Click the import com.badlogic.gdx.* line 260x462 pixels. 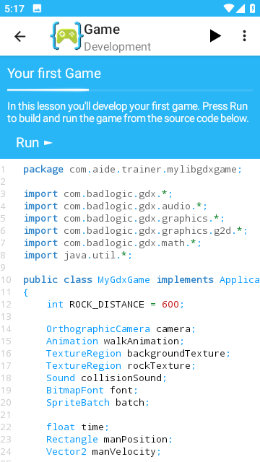click(x=98, y=194)
